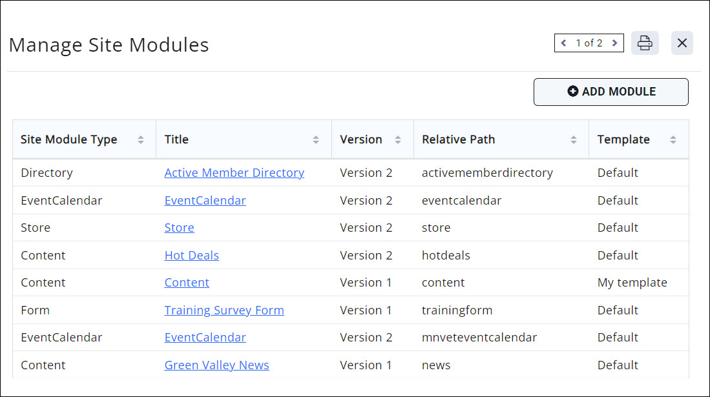Click the print icon button
The image size is (710, 397).
pyautogui.click(x=644, y=43)
